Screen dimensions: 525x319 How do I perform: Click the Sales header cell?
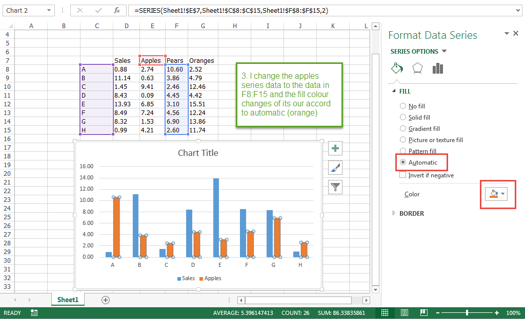(126, 60)
